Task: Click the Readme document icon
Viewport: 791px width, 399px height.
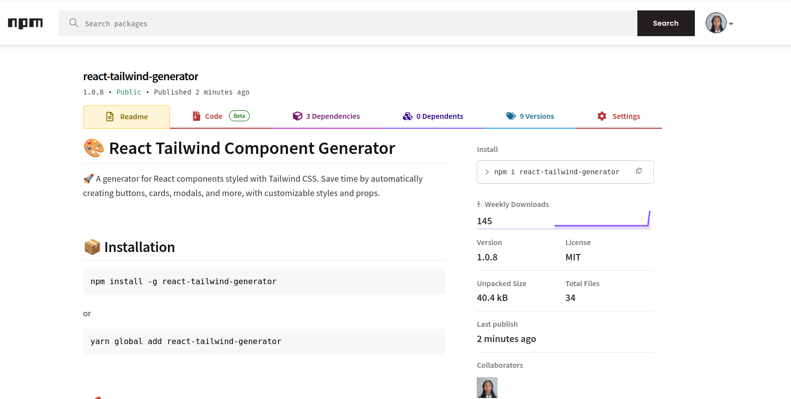Action: pyautogui.click(x=110, y=117)
